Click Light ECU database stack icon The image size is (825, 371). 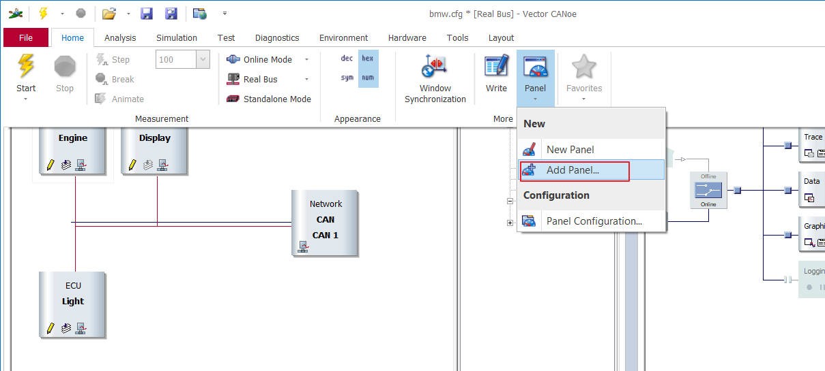coord(66,328)
